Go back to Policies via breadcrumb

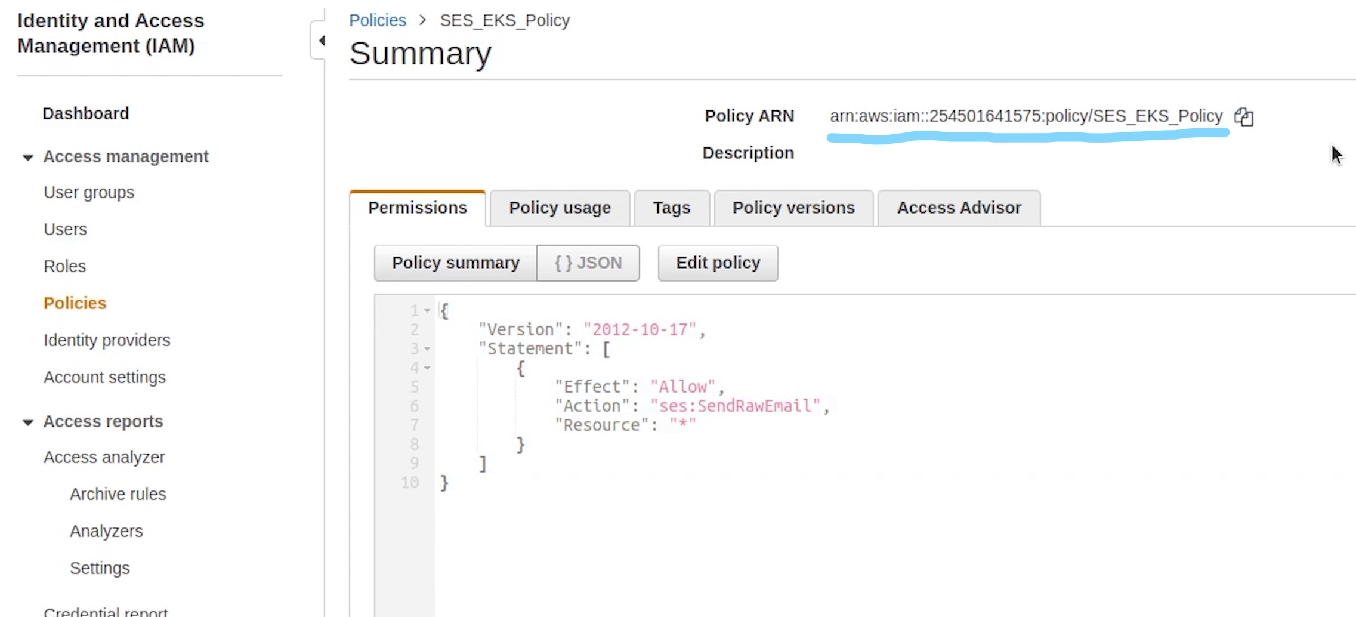click(377, 20)
